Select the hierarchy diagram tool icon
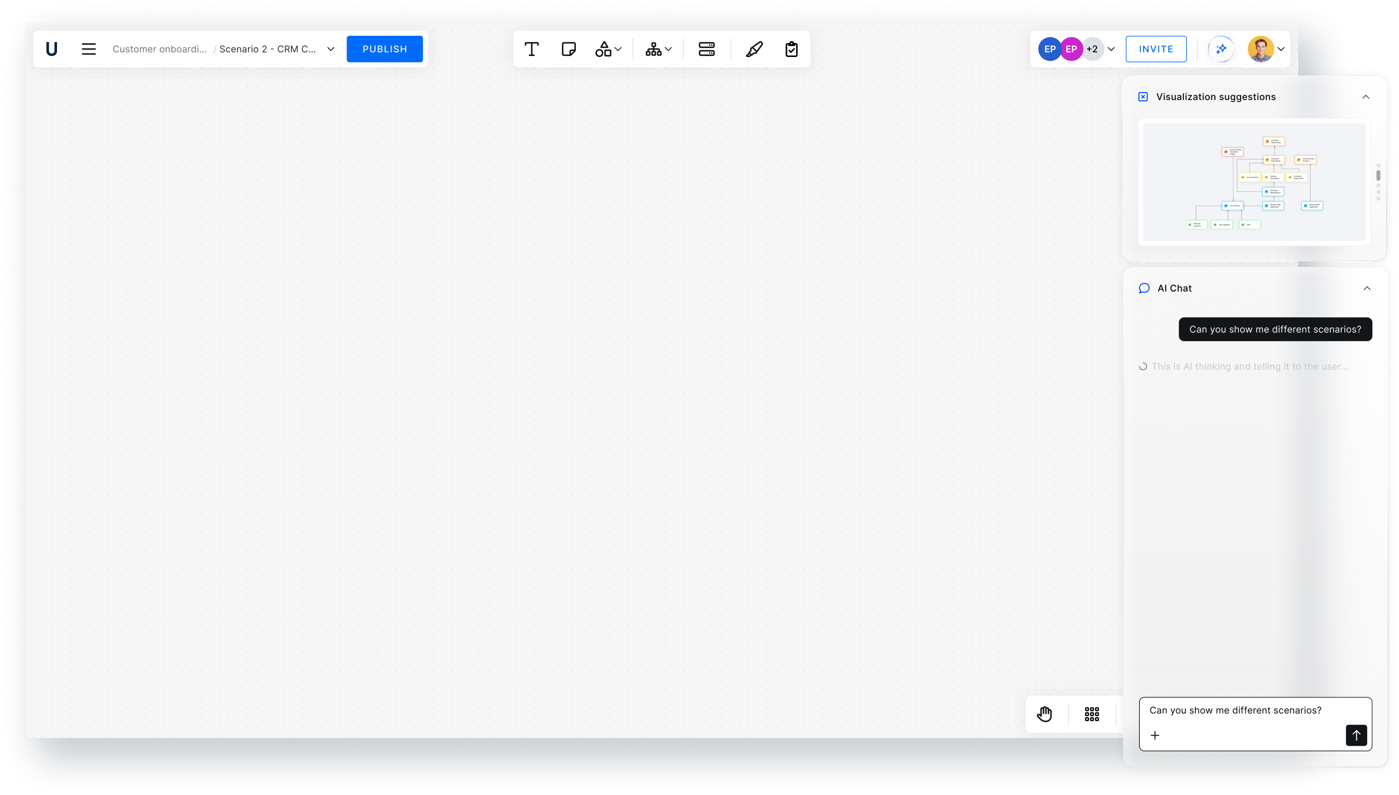Screen dimensions: 1399x795 (653, 49)
